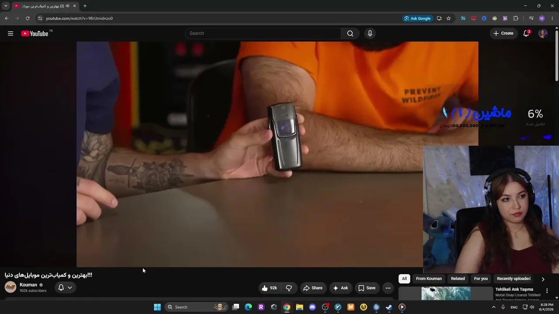Image resolution: width=559 pixels, height=314 pixels.
Task: Show next filter chips with arrow
Action: pos(543,279)
